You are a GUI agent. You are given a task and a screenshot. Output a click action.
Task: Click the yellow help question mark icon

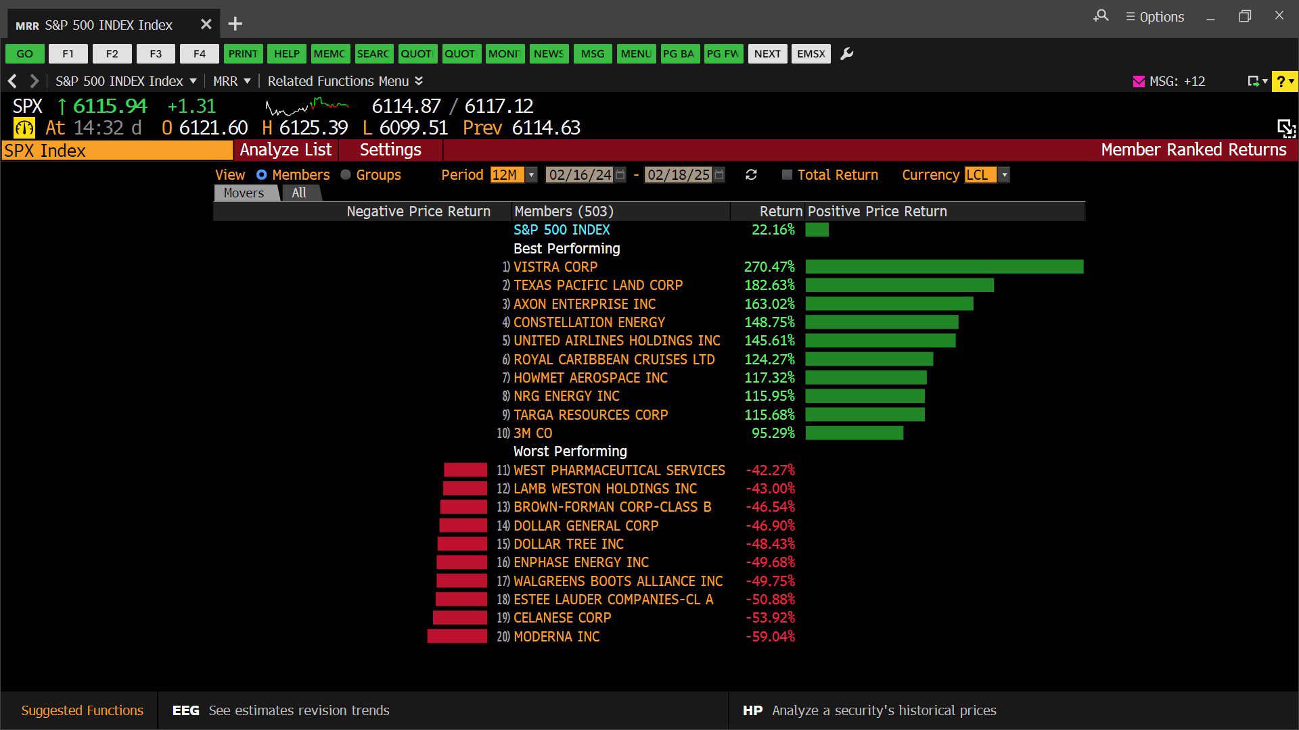[x=1281, y=82]
